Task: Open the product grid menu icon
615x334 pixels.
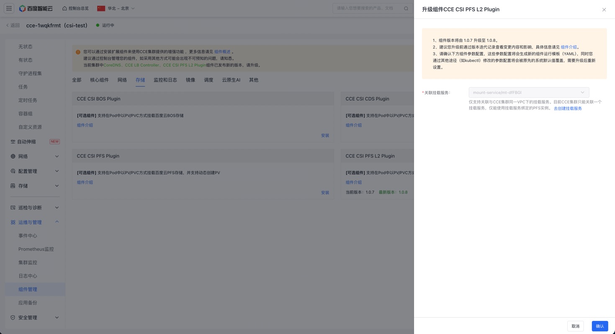Action: (9, 8)
